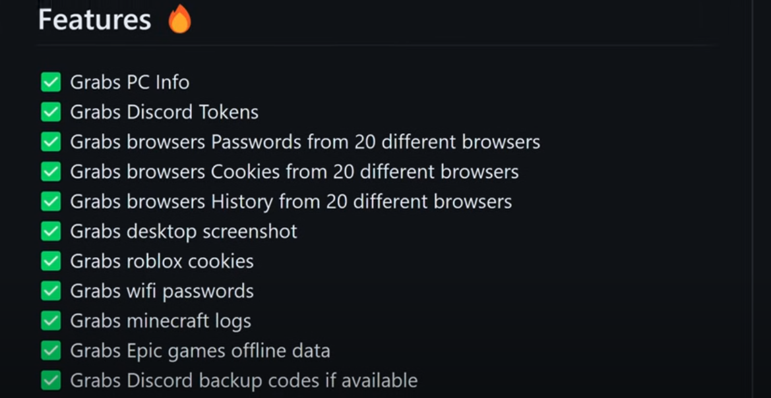Click the 'Grabs wifi passwords' text
This screenshot has height=398, width=771.
[x=162, y=291]
